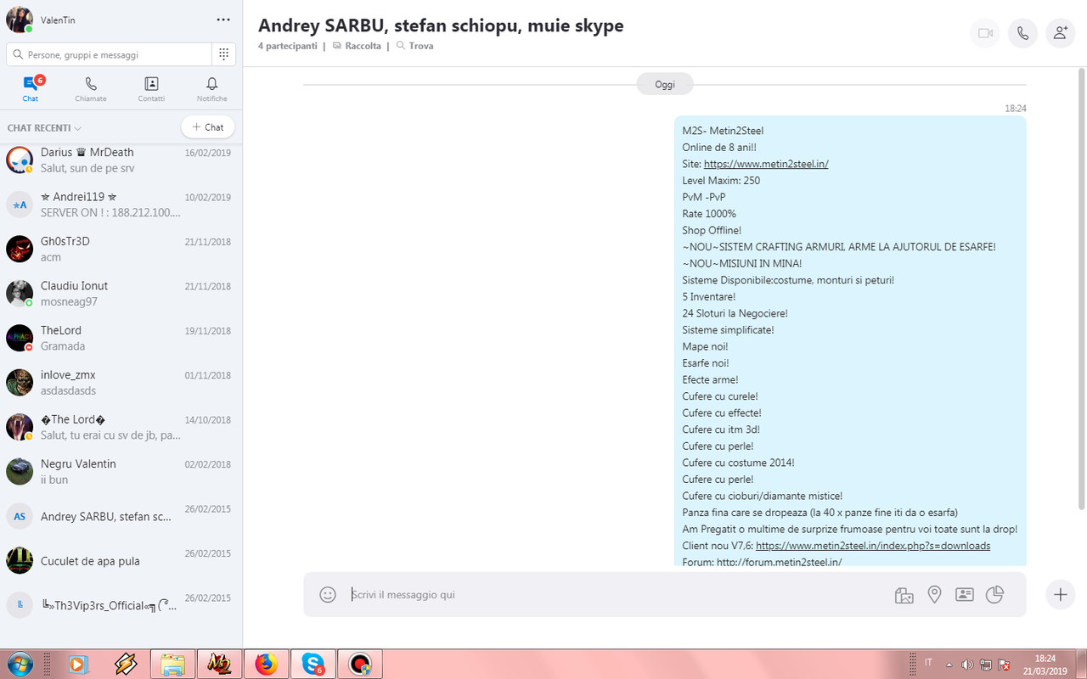The image size is (1087, 679).
Task: Switch to the Chat tab
Action: click(x=31, y=88)
